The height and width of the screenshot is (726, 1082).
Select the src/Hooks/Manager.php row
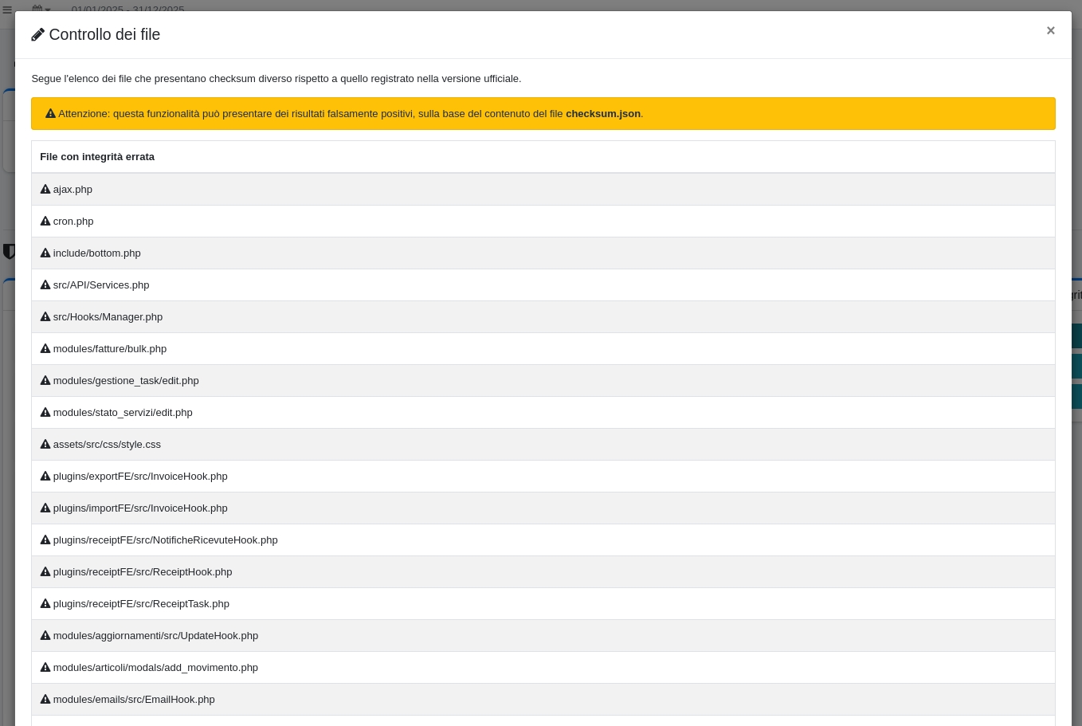coord(108,317)
